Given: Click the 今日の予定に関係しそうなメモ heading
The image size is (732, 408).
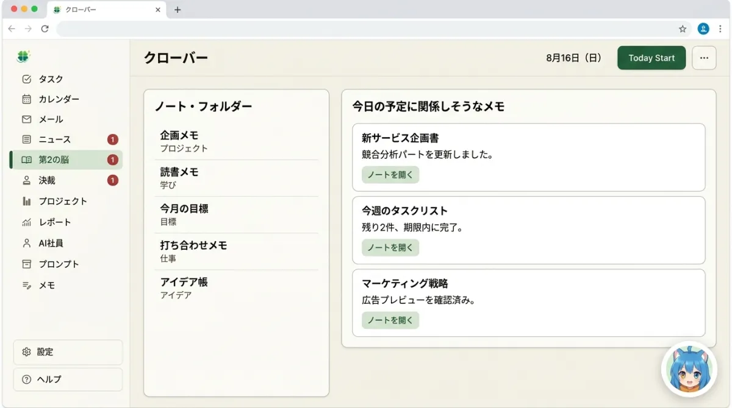Looking at the screenshot, I should click(428, 107).
